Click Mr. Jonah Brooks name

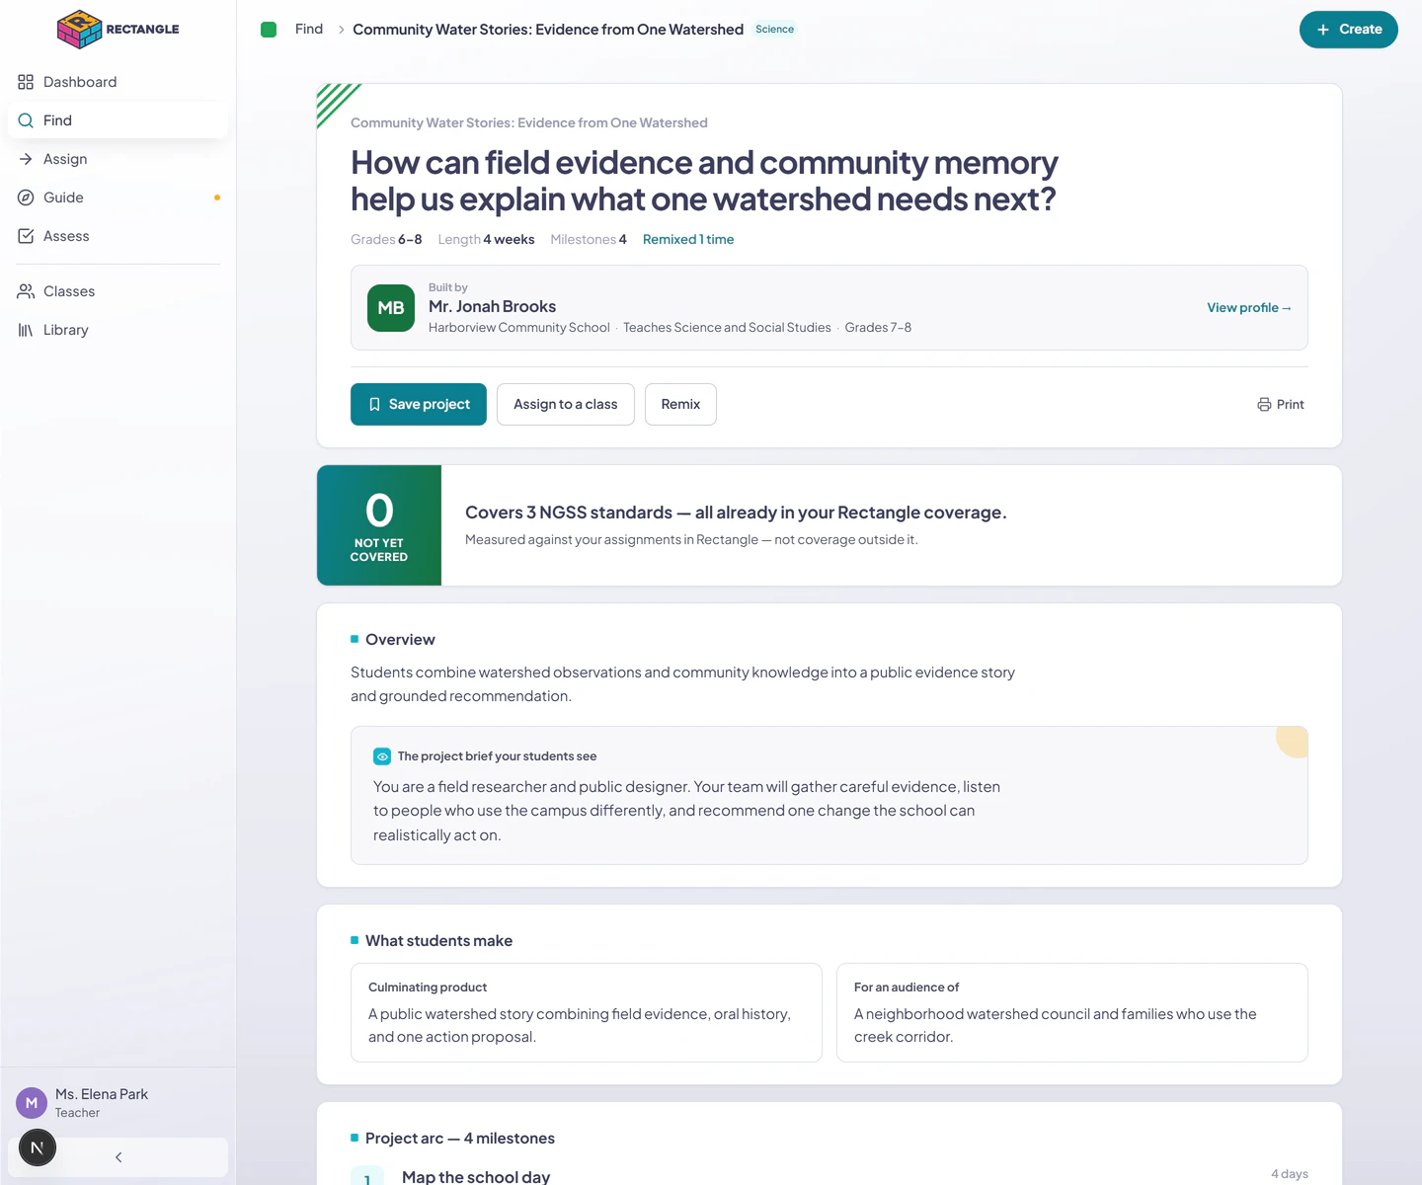[x=492, y=307]
